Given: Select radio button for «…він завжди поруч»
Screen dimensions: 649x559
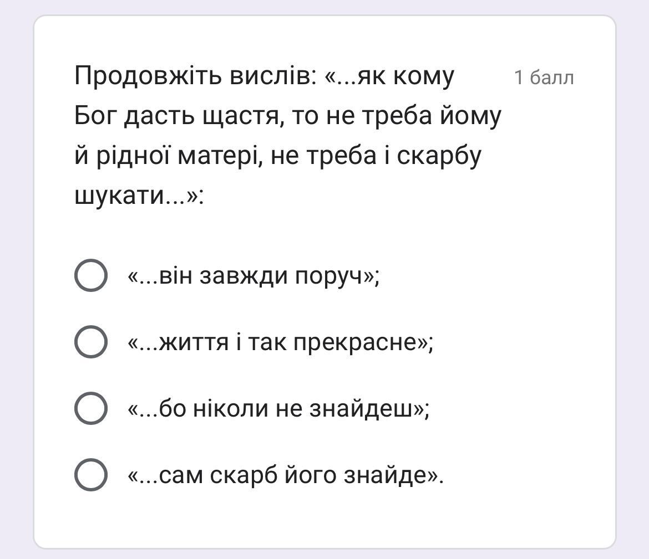Looking at the screenshot, I should coord(91,275).
